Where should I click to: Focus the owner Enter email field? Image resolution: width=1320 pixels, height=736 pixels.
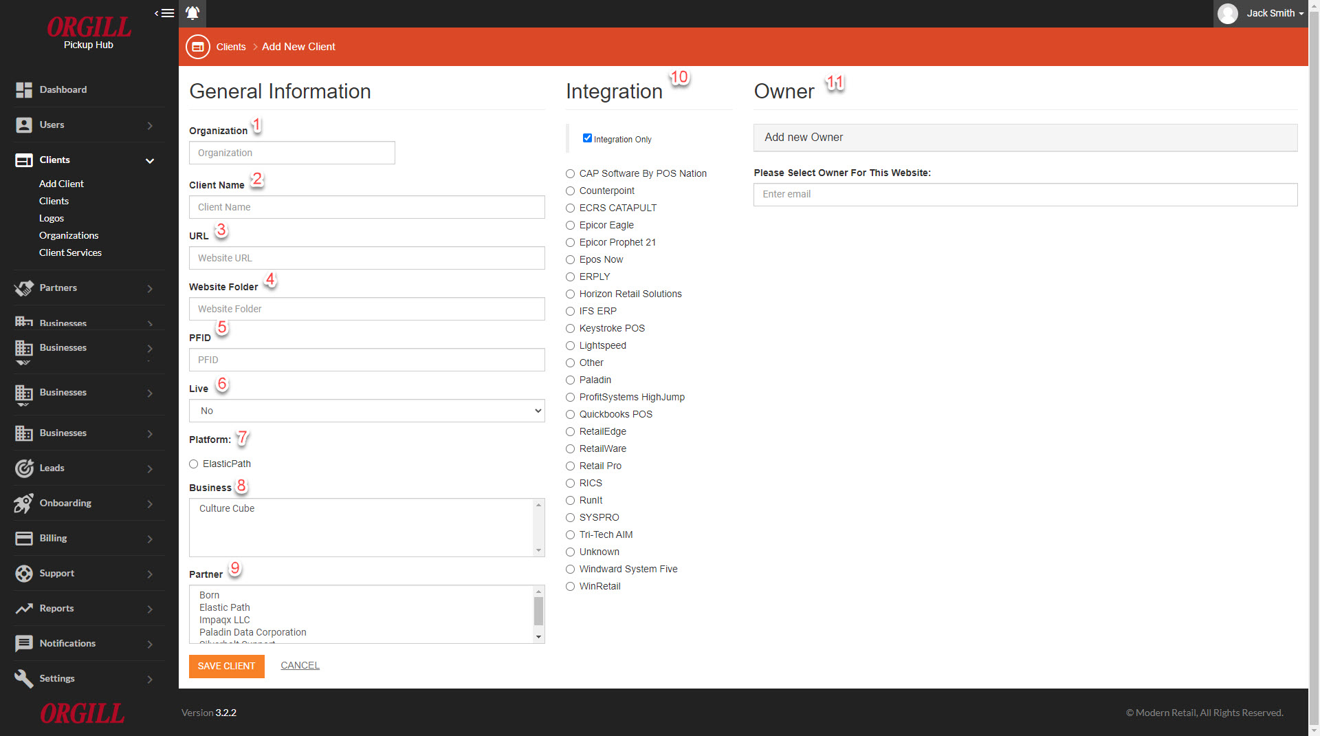[1025, 194]
